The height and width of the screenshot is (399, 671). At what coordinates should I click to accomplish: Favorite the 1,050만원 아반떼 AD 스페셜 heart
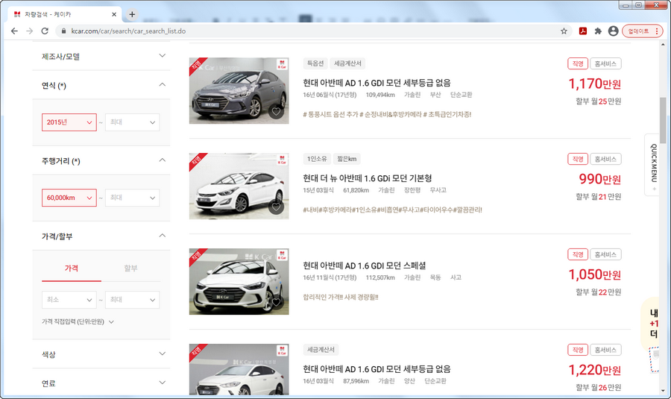pyautogui.click(x=276, y=302)
